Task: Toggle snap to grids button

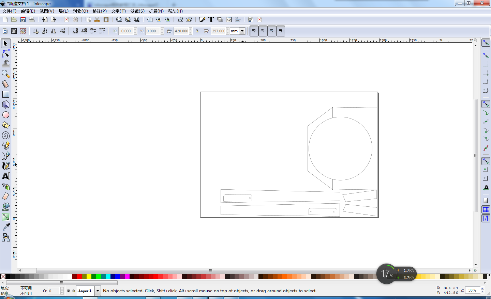Action: [486, 209]
